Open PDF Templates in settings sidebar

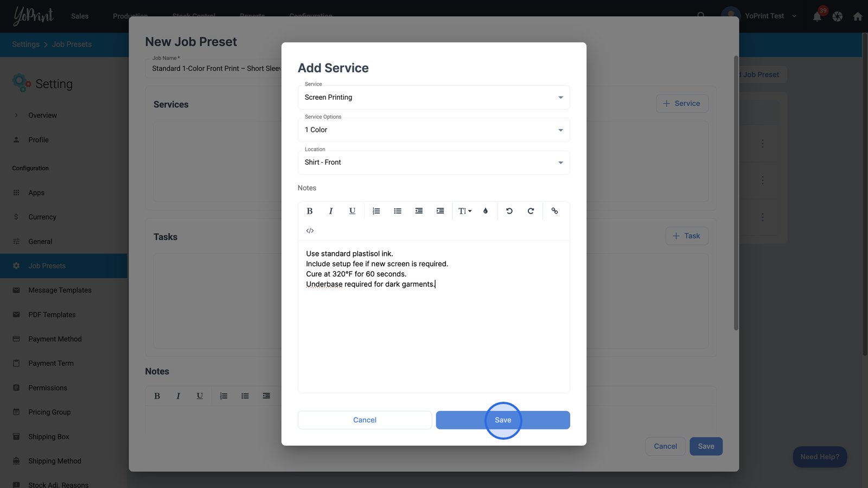(x=63, y=314)
